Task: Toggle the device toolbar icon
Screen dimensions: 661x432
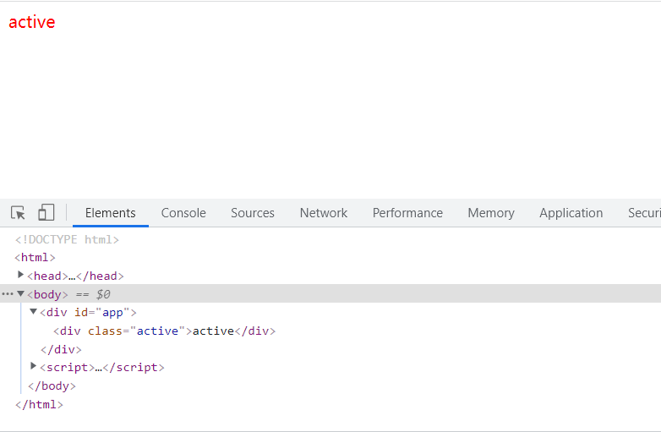Action: coord(46,212)
